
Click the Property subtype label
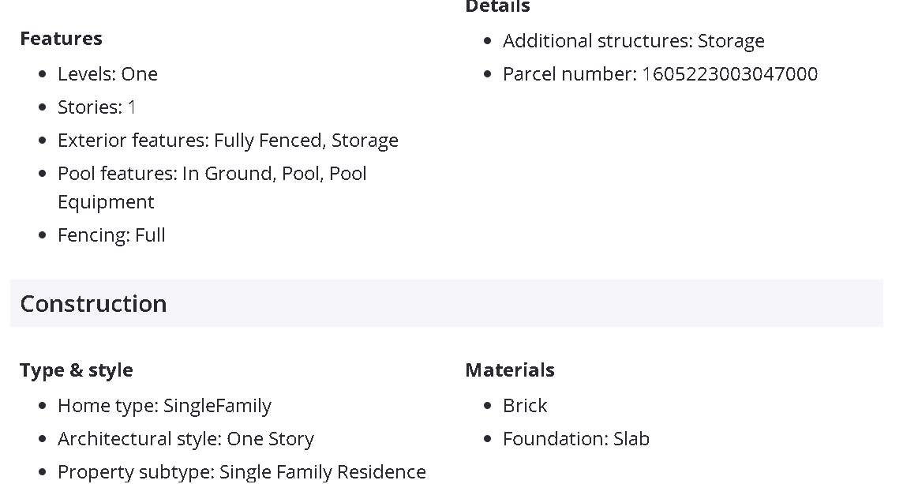pyautogui.click(x=136, y=472)
